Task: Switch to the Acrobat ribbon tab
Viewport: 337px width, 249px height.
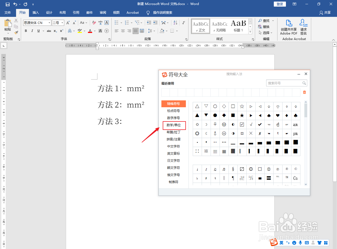Action: pos(132,12)
